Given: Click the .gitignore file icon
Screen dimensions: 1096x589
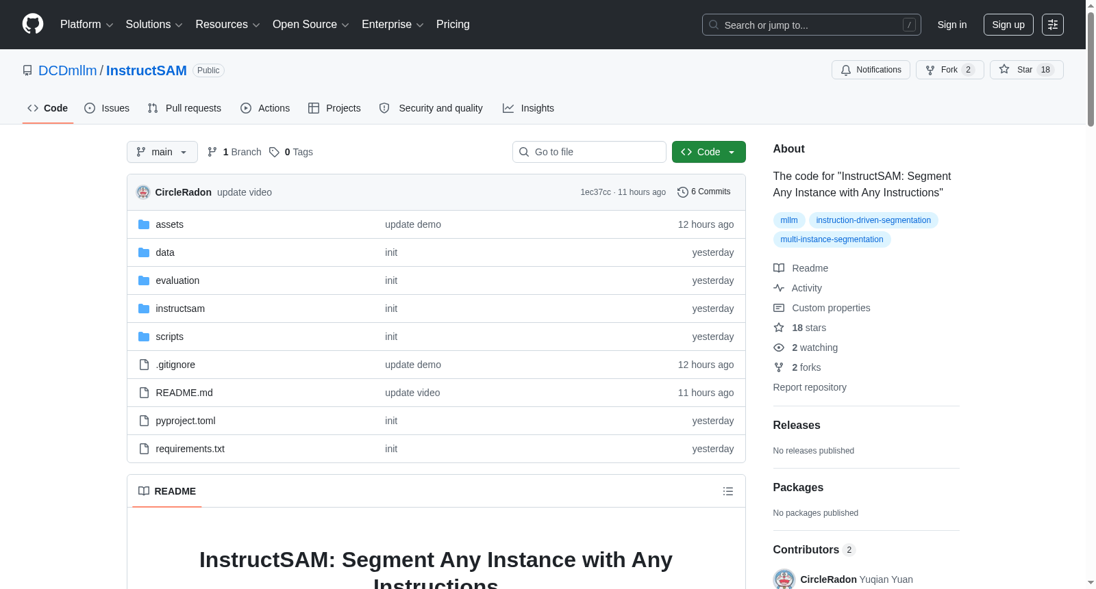Looking at the screenshot, I should tap(144, 365).
